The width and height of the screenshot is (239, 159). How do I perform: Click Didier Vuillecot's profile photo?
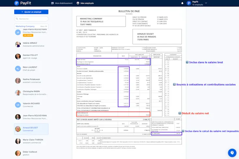tap(18, 153)
